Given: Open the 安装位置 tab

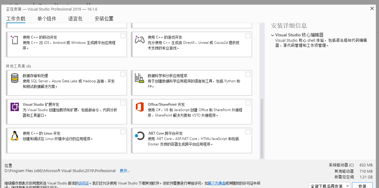Looking at the screenshot, I should click(104, 19).
